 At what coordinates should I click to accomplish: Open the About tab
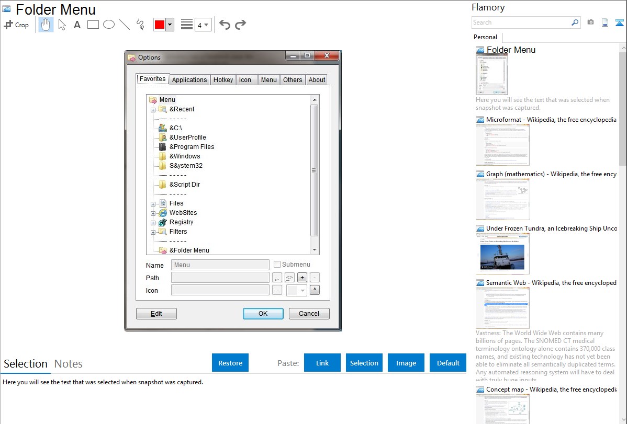point(317,79)
